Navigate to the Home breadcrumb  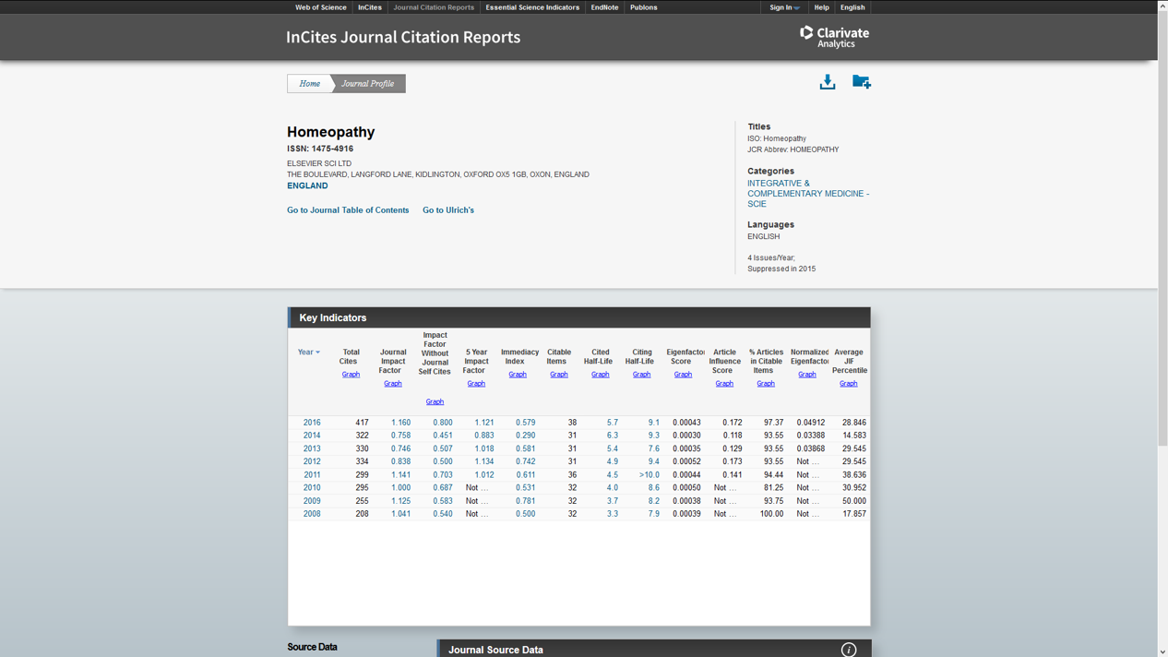pyautogui.click(x=309, y=84)
